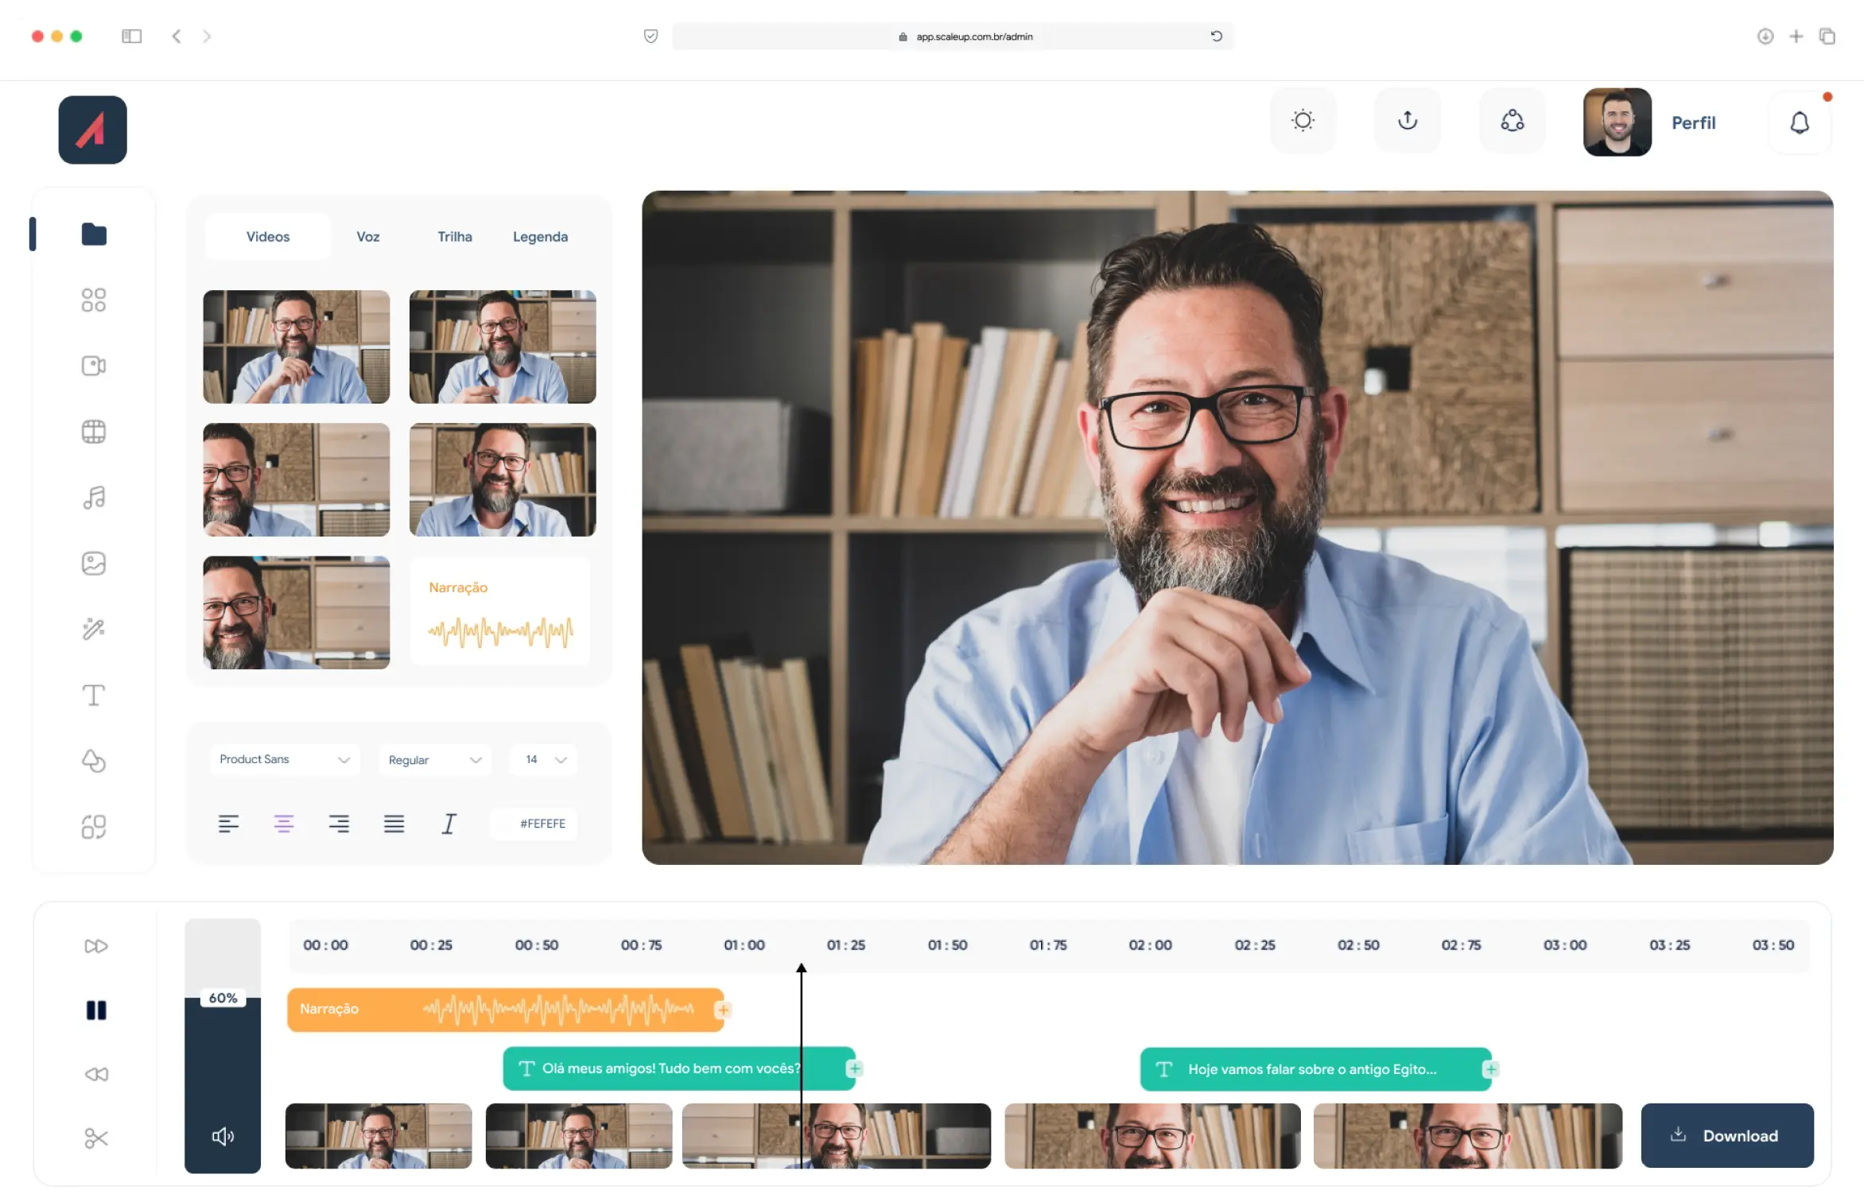Image resolution: width=1864 pixels, height=1202 pixels.
Task: Open the video camera sidebar icon
Action: (x=94, y=366)
